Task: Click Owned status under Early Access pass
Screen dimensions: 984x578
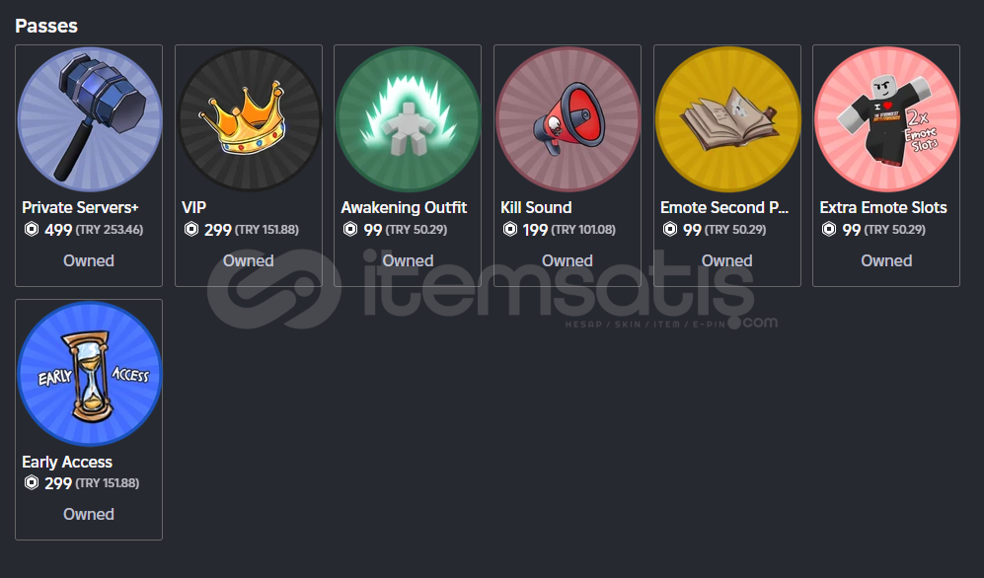Action: tap(89, 514)
